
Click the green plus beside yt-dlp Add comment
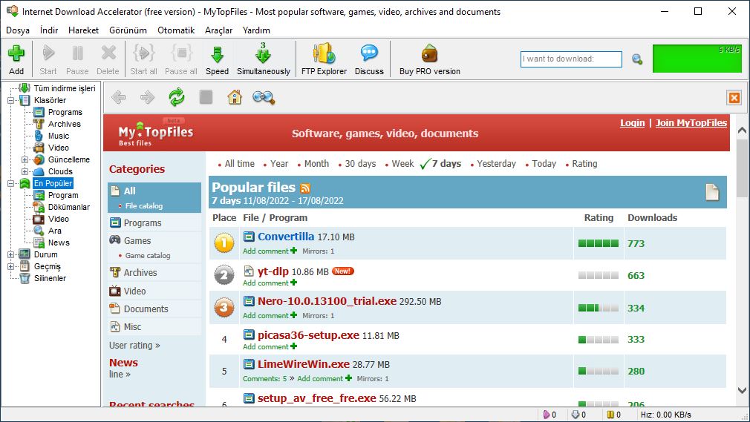click(x=293, y=283)
